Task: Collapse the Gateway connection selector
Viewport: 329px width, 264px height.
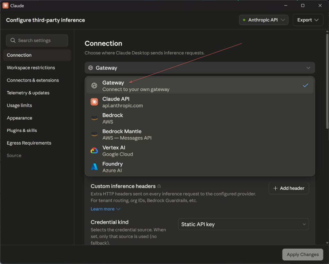Action: (x=200, y=68)
